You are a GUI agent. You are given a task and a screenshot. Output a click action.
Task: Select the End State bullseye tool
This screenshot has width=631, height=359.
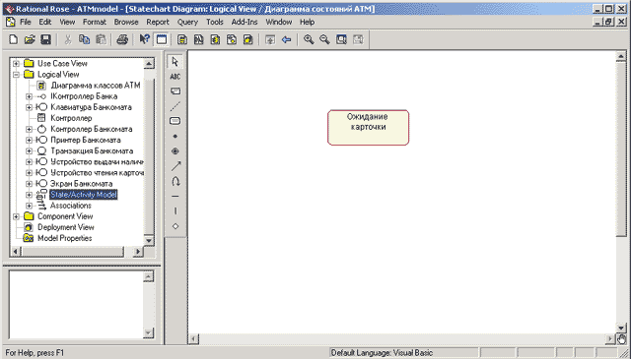tap(175, 151)
